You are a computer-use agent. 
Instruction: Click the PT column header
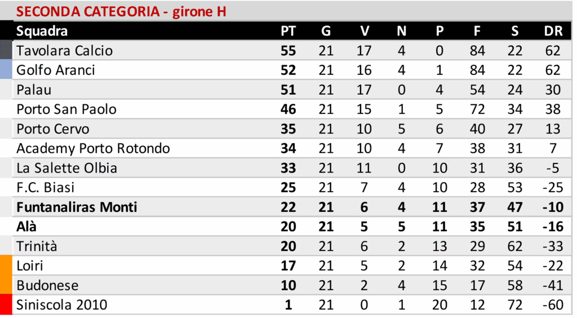pyautogui.click(x=288, y=31)
